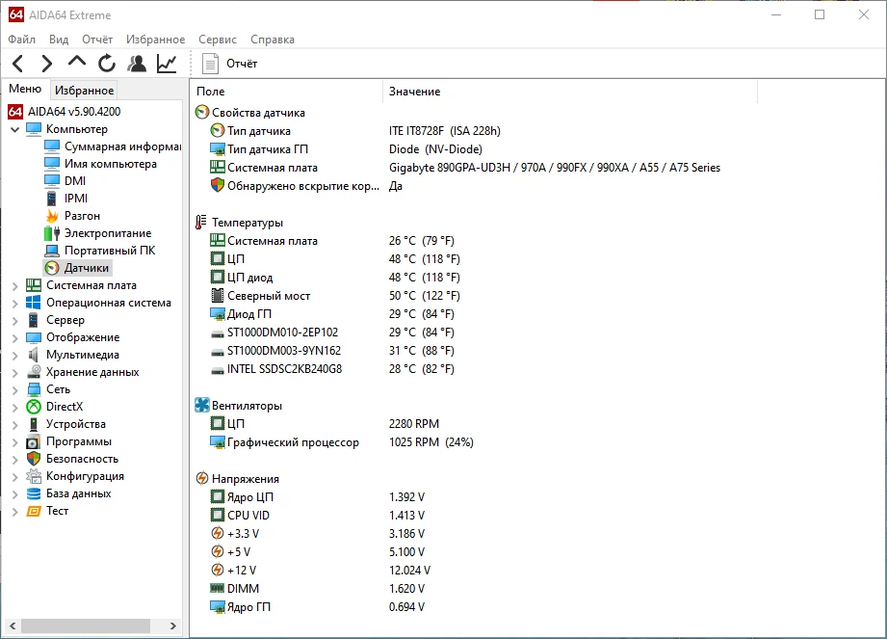Collapse the Компьютер tree node
887x639 pixels.
point(14,129)
